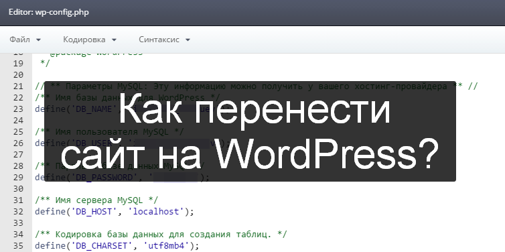505x252 pixels.
Task: Click line number 19 in gutter
Action: pos(18,63)
